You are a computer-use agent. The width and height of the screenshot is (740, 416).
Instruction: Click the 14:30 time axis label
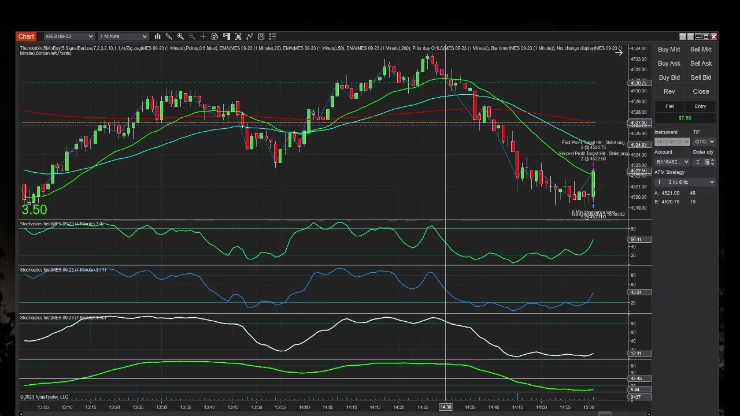point(445,407)
